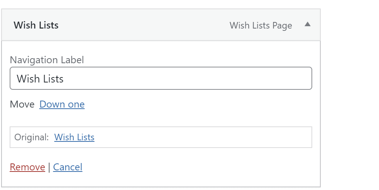Remove this menu item
This screenshot has width=379, height=190.
[27, 167]
